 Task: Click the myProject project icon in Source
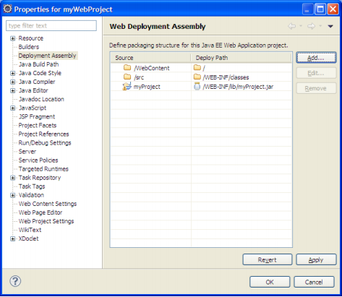pyautogui.click(x=127, y=86)
